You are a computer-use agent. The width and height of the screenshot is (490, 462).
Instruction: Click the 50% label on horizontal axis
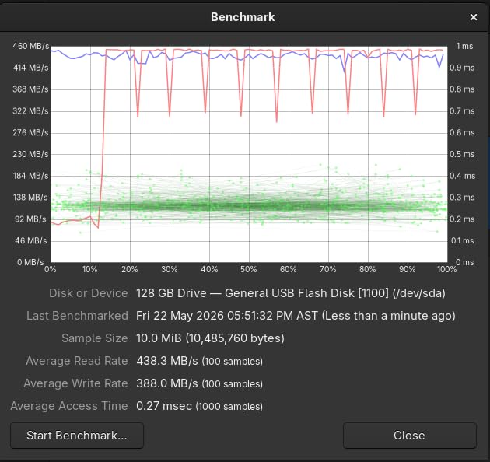(249, 269)
